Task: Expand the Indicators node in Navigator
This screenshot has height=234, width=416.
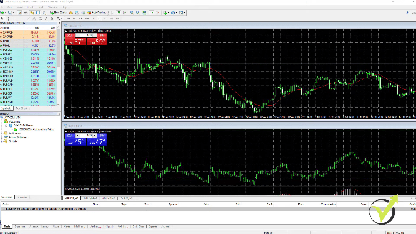Action: (x=2, y=133)
